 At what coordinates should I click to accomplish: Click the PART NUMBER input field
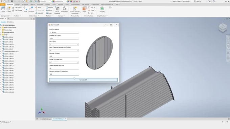click(x=64, y=32)
